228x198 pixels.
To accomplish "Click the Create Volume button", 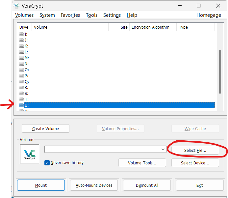I will pos(45,128).
